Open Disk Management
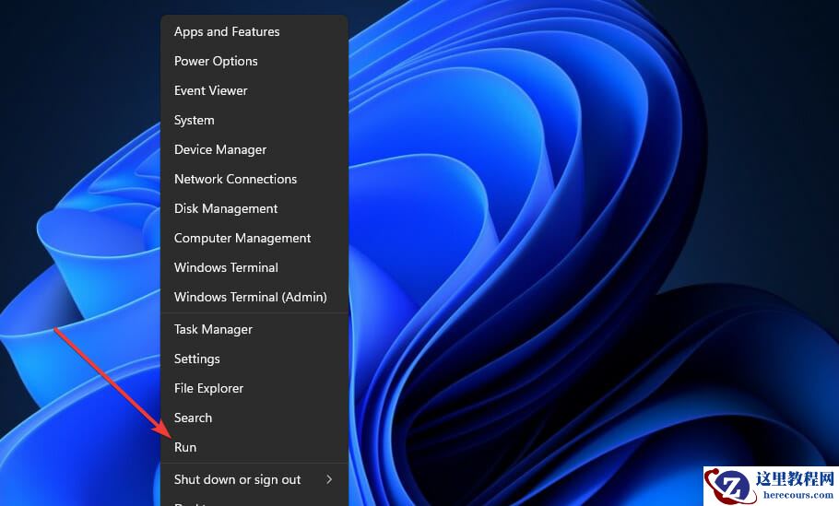 coord(226,208)
